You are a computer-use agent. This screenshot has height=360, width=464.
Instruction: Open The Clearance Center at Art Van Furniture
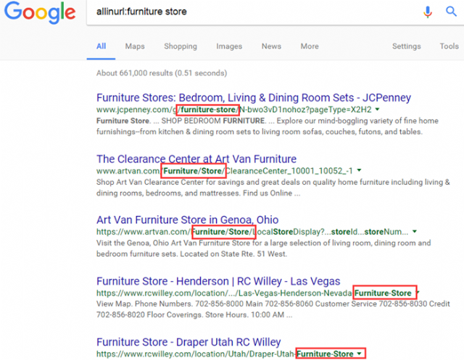click(x=196, y=159)
